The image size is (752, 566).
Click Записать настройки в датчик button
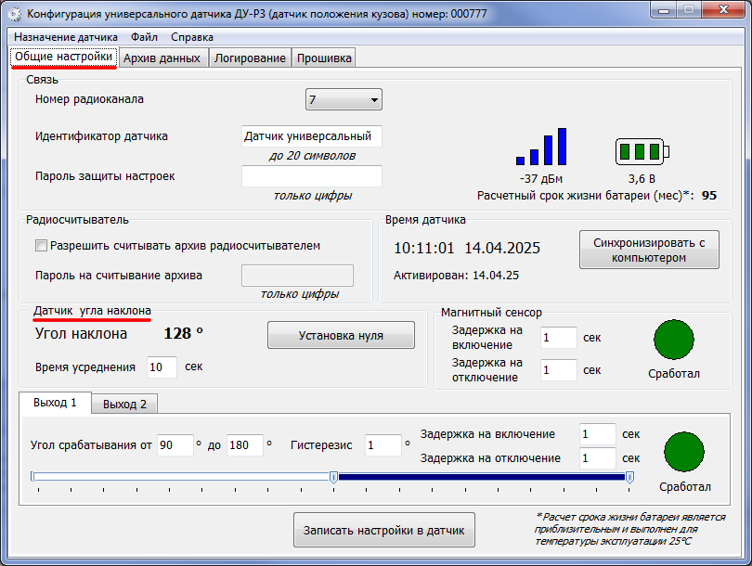point(384,530)
